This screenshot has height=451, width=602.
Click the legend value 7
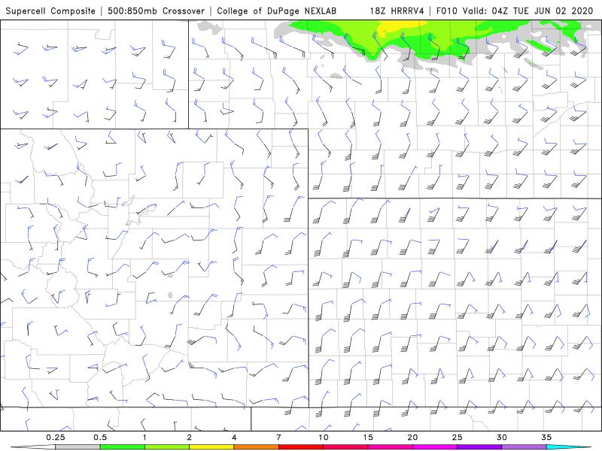(278, 437)
